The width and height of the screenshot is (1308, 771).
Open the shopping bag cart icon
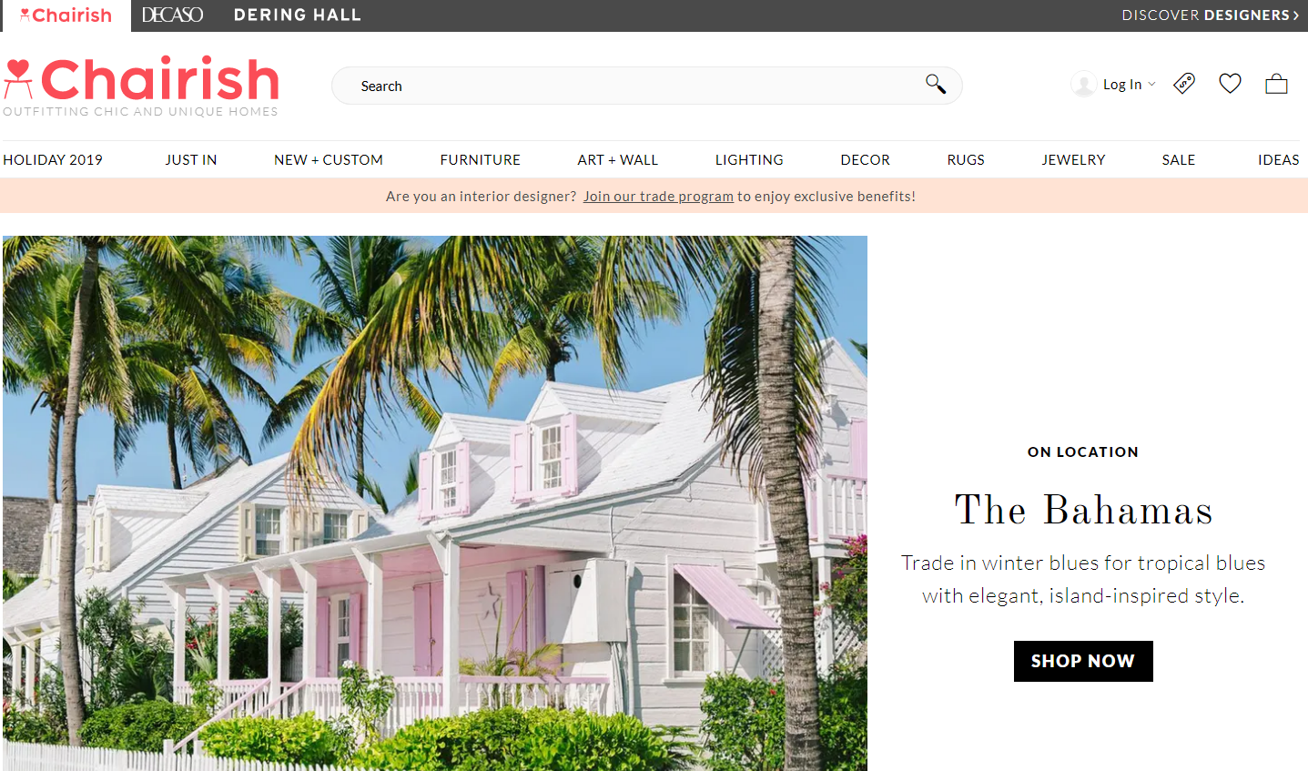[1276, 84]
